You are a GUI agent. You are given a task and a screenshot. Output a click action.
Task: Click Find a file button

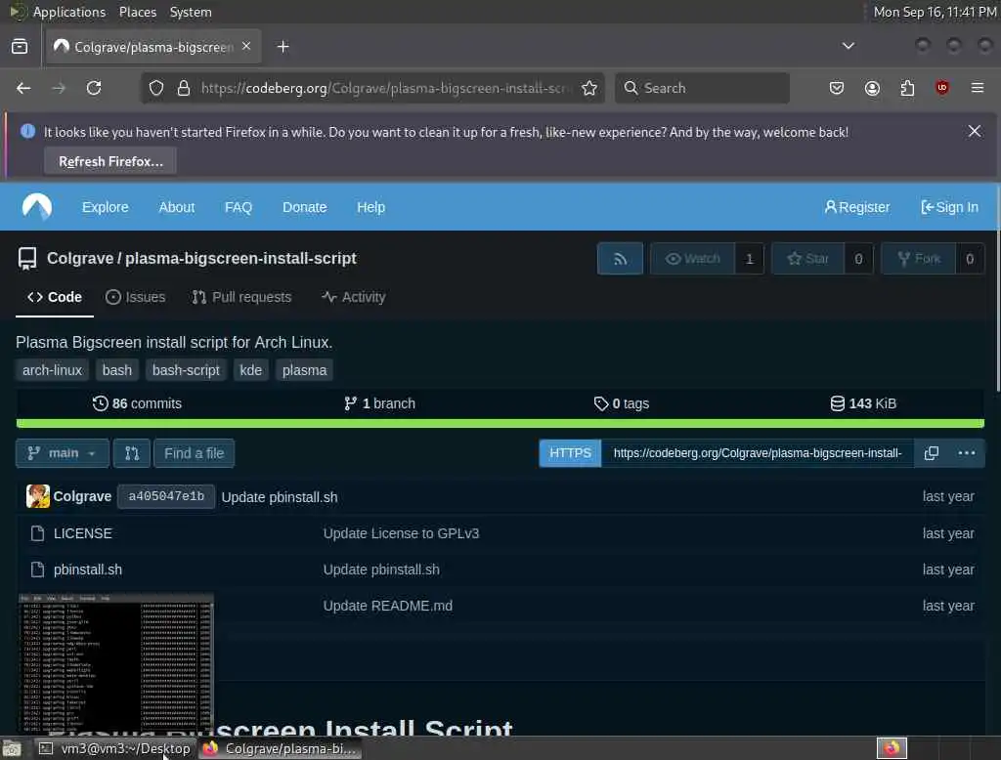click(195, 453)
